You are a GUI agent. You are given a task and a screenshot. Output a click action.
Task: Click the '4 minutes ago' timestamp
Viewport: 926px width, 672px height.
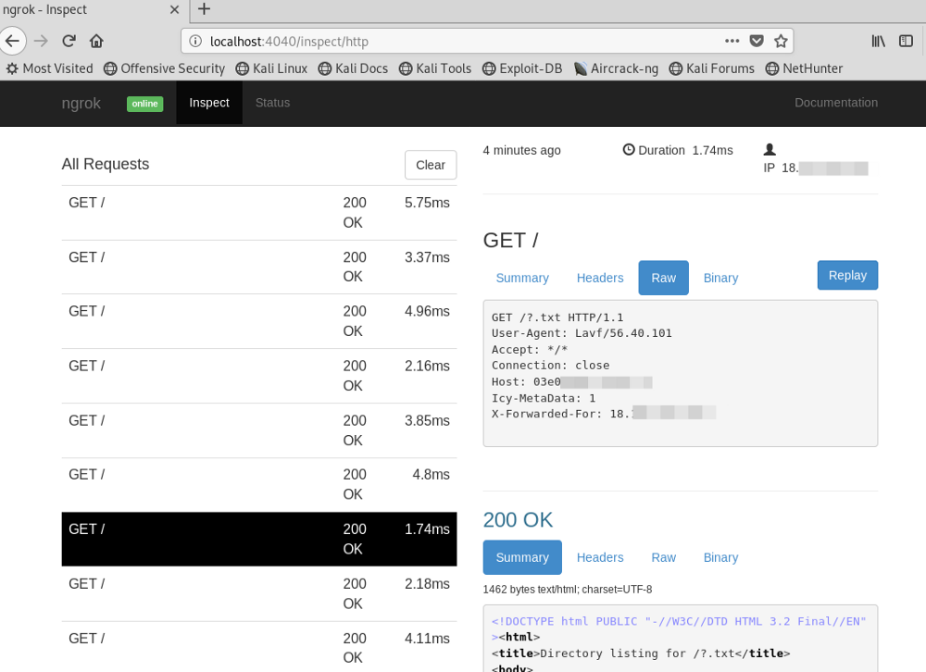(521, 151)
